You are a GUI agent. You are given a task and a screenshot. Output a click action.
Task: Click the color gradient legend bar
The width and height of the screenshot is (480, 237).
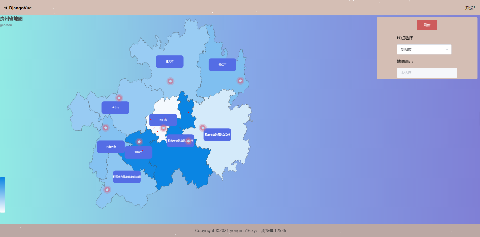click(3, 194)
